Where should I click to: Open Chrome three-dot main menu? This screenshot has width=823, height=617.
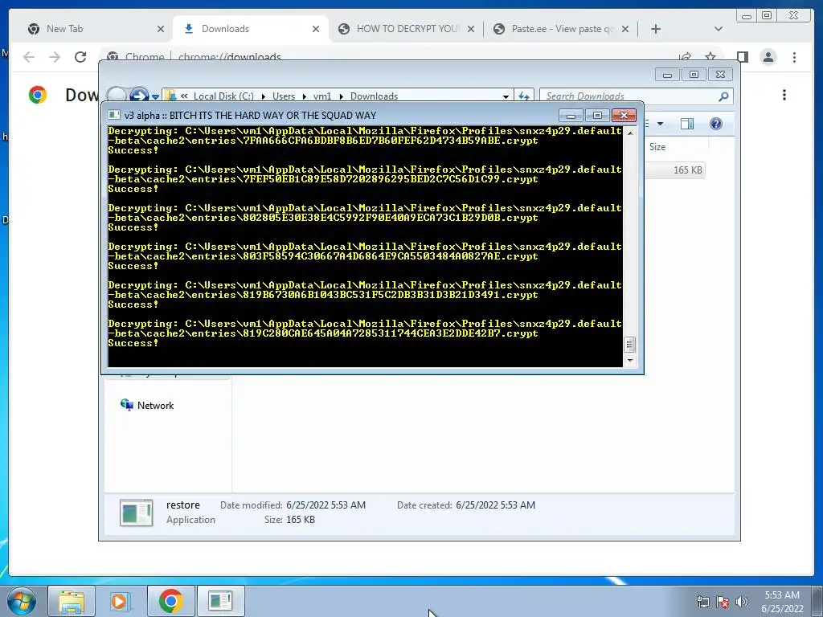[x=795, y=57]
